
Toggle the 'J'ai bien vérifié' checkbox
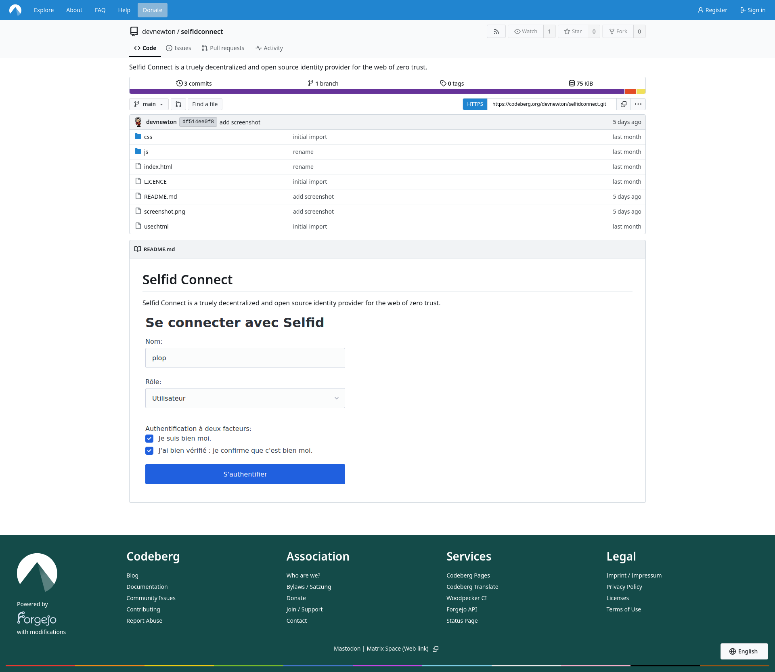(149, 451)
